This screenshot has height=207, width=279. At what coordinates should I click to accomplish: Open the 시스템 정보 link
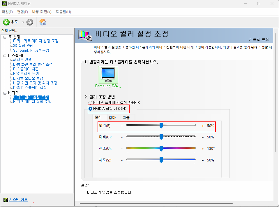tap(18, 200)
